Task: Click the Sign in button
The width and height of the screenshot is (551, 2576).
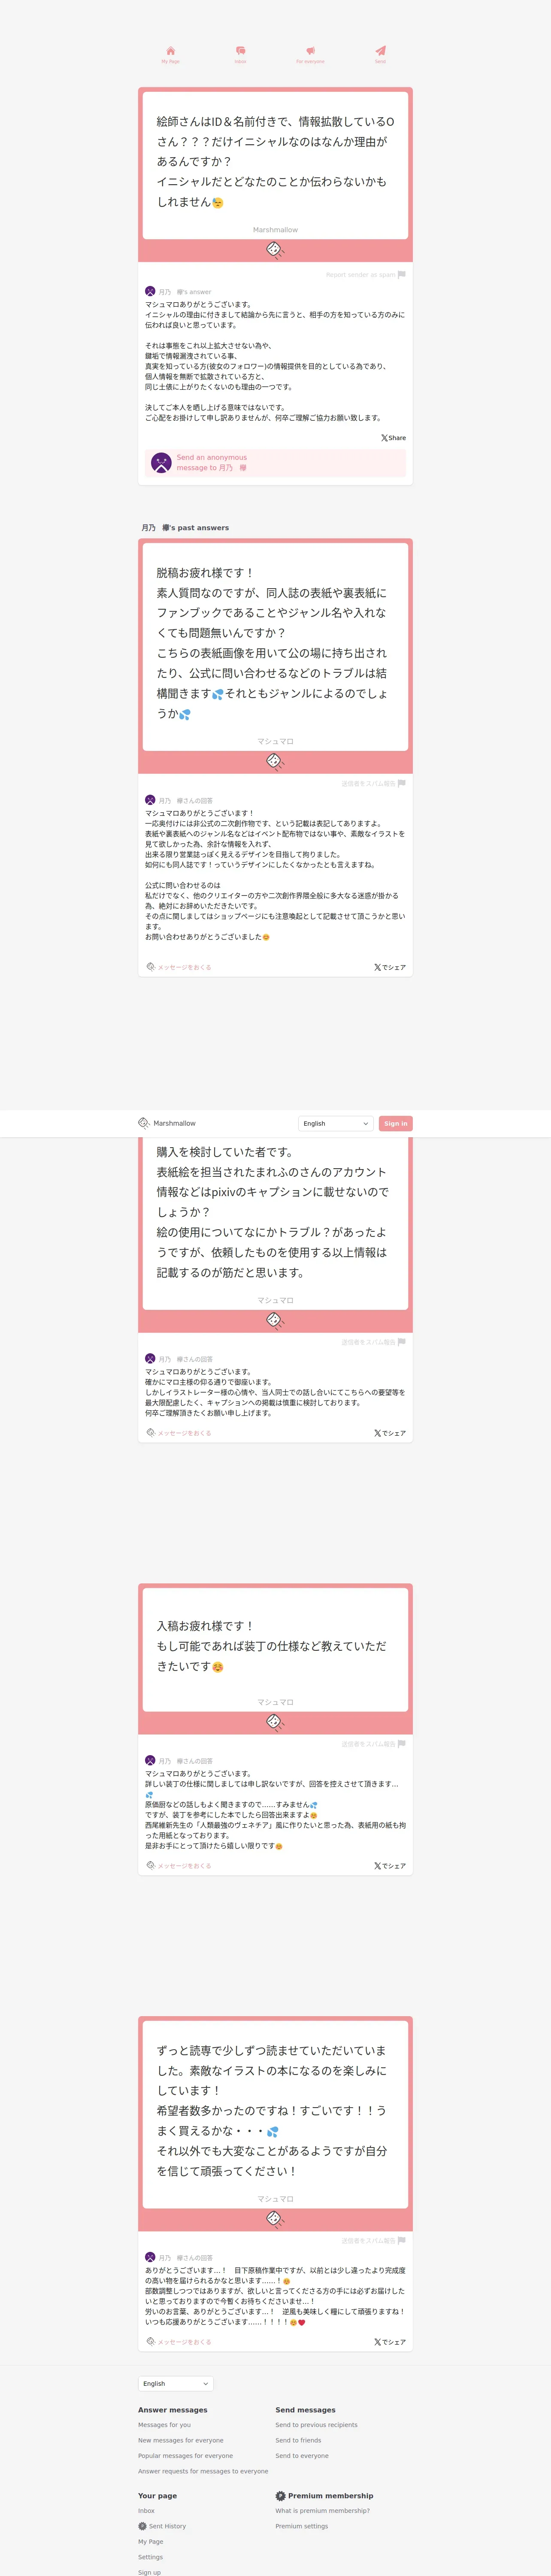Action: click(396, 1123)
